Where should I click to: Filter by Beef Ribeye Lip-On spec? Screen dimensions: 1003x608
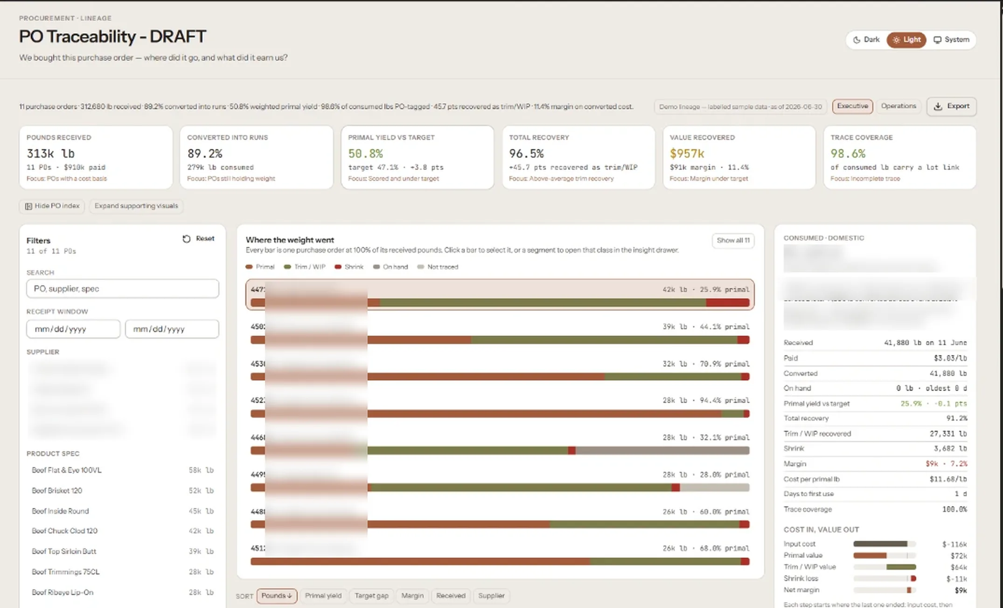(123, 593)
